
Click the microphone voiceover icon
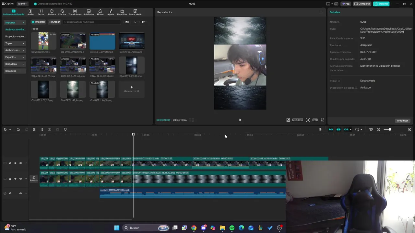[x=320, y=129]
